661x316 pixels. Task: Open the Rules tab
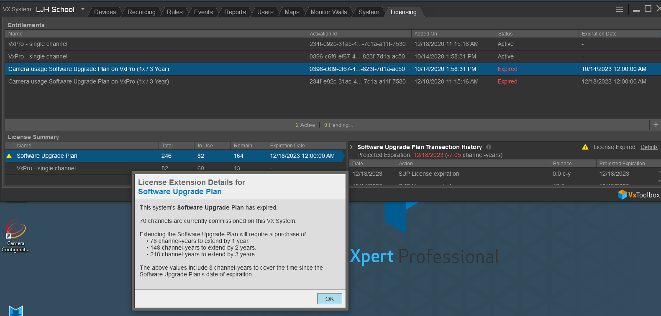[x=174, y=12]
